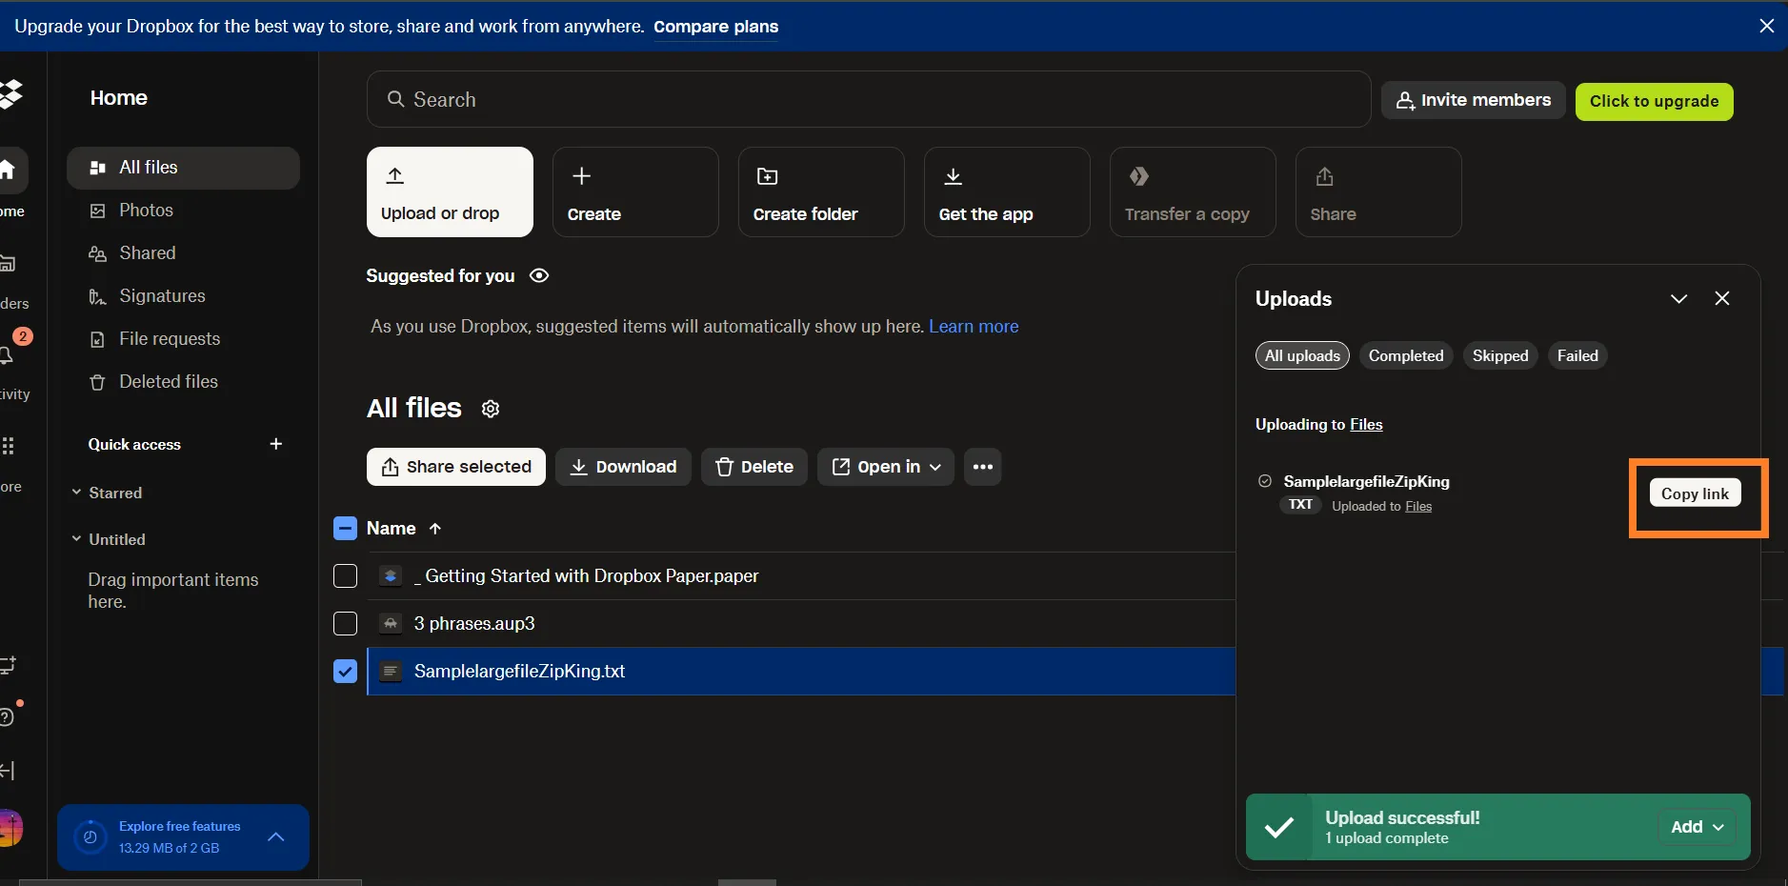This screenshot has width=1788, height=886.
Task: Open All files in sidebar
Action: point(183,168)
